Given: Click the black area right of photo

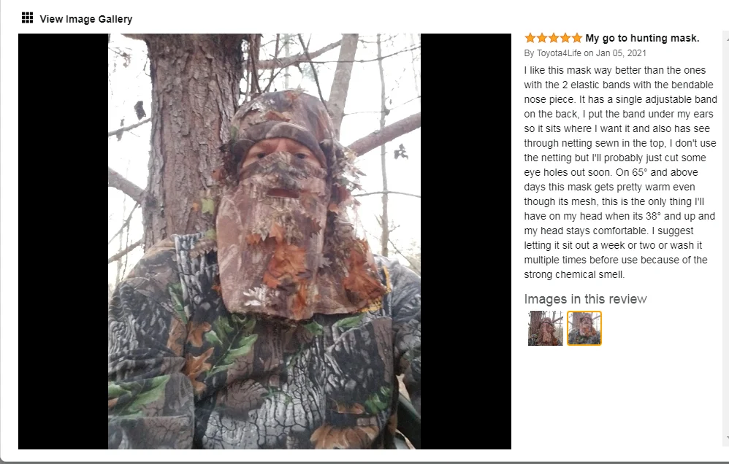Looking at the screenshot, I should 466,241.
